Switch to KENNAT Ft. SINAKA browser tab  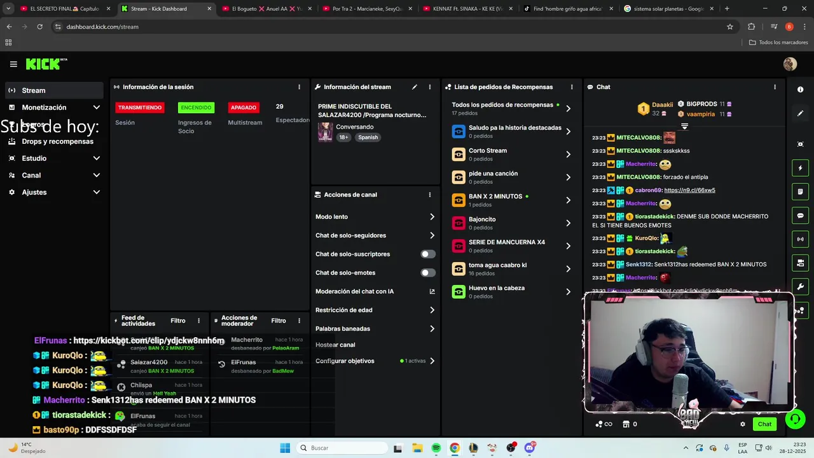pos(467,9)
